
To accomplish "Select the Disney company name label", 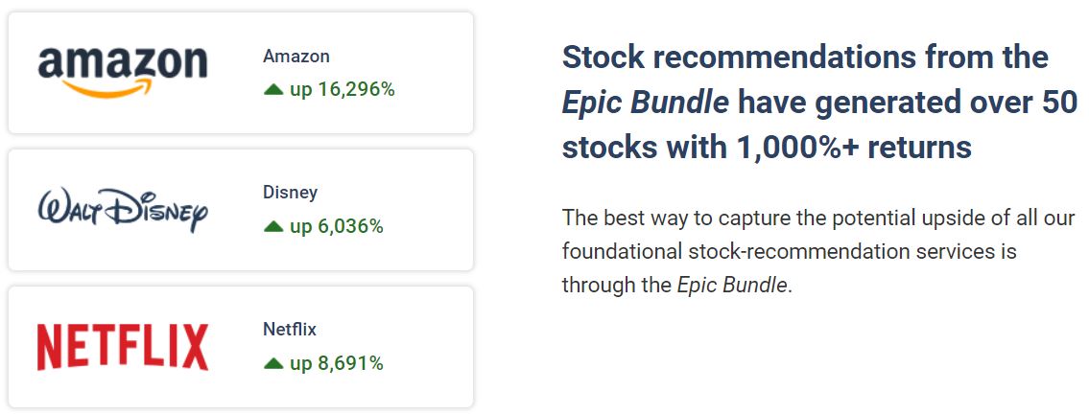I will (290, 193).
